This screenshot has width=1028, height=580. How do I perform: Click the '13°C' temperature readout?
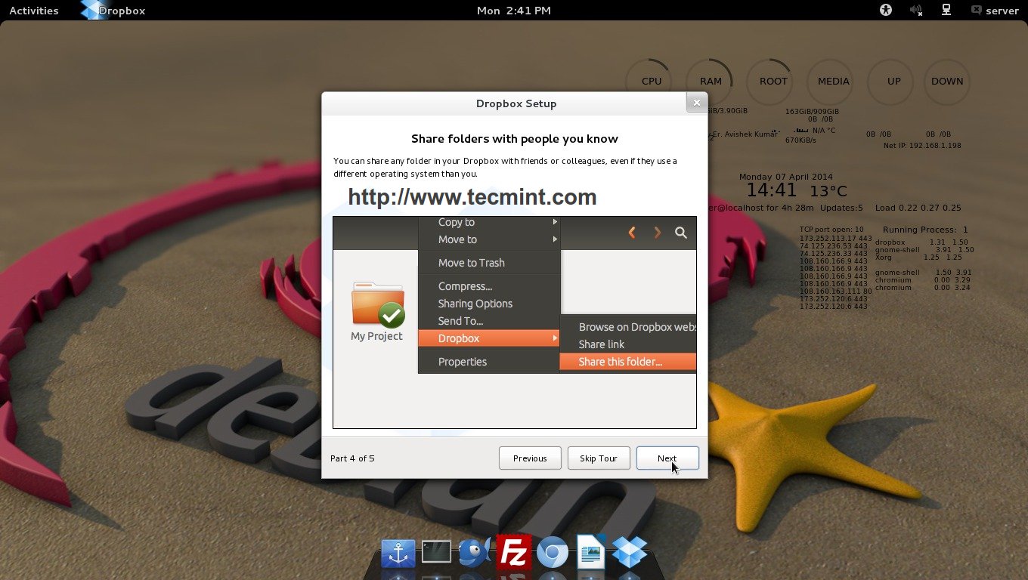pos(828,191)
